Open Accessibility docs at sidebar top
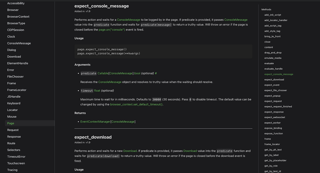Viewport: 320px width, 173px height. click(x=16, y=3)
